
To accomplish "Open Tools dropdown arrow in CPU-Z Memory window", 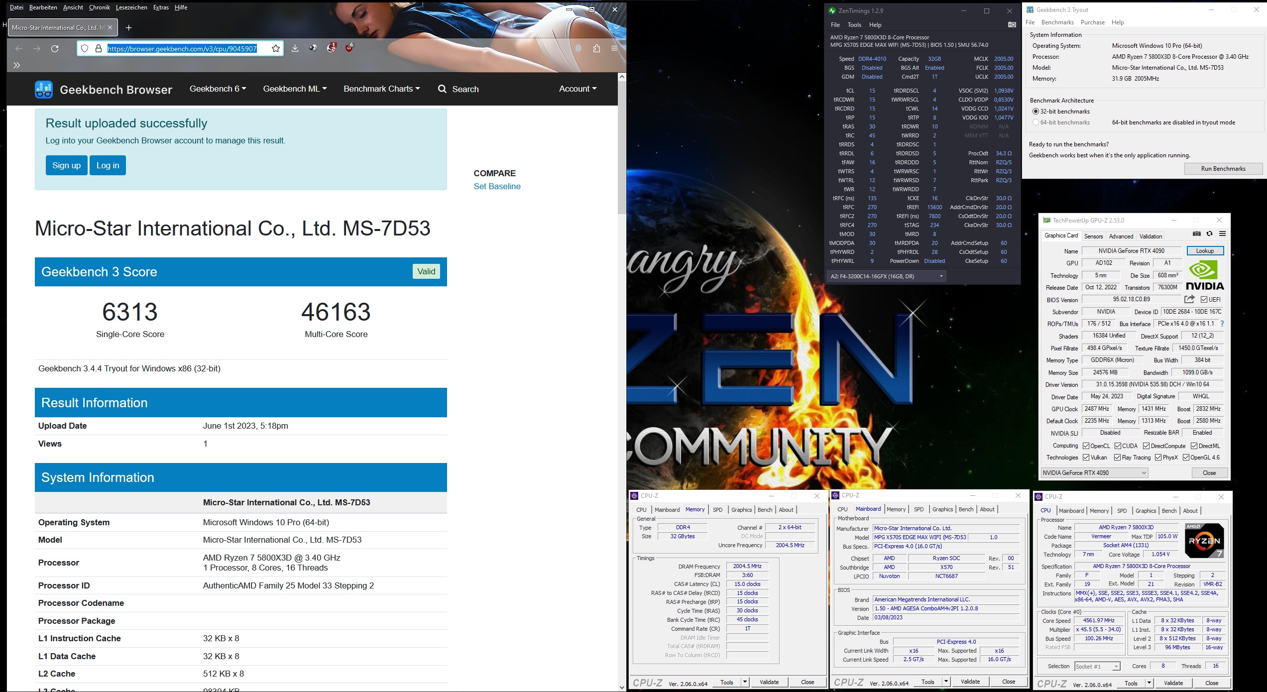I will click(x=745, y=682).
